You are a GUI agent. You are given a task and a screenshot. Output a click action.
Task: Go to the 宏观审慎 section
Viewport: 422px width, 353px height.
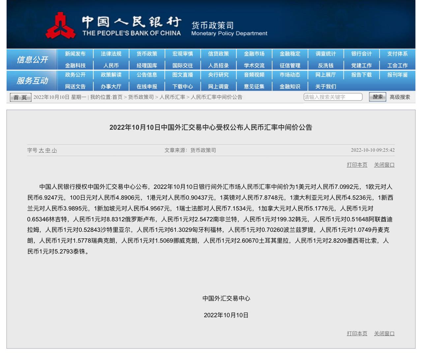click(183, 54)
